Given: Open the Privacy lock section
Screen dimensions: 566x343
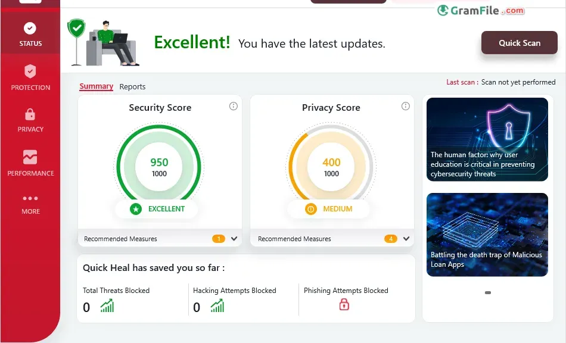Looking at the screenshot, I should pyautogui.click(x=30, y=120).
